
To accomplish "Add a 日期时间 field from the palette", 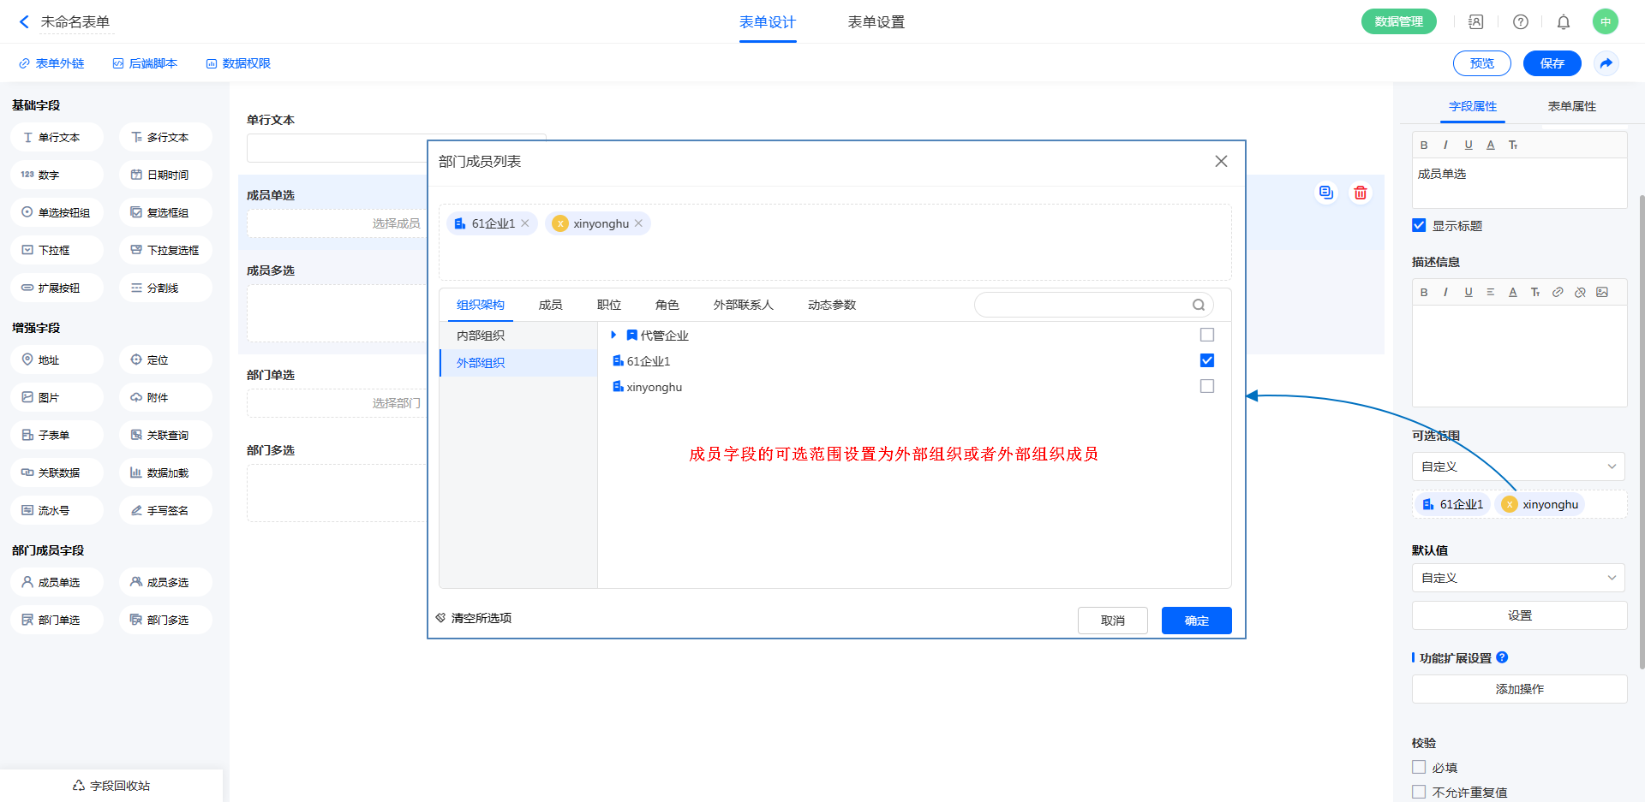I will [x=165, y=175].
